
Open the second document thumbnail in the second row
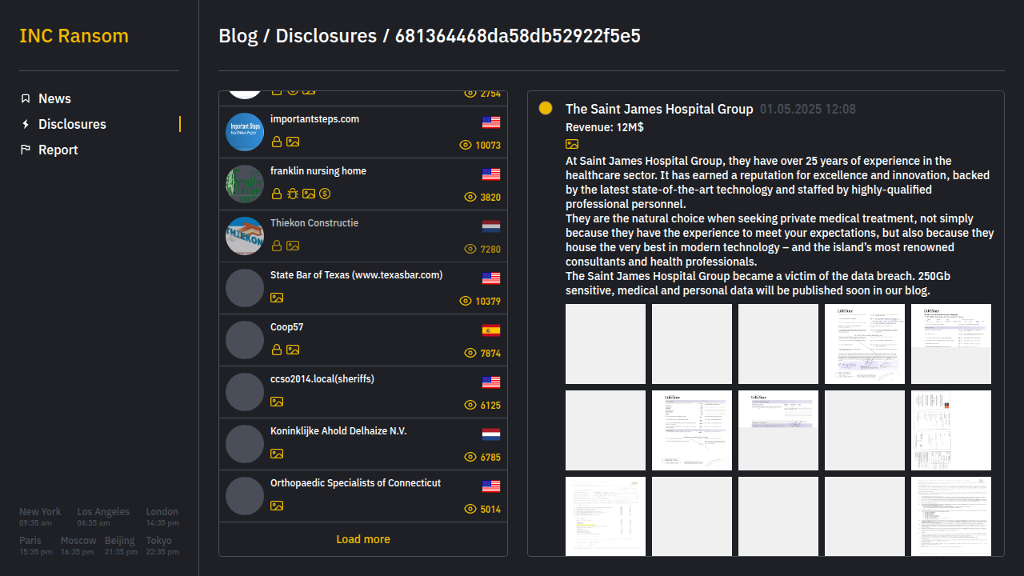click(x=692, y=430)
